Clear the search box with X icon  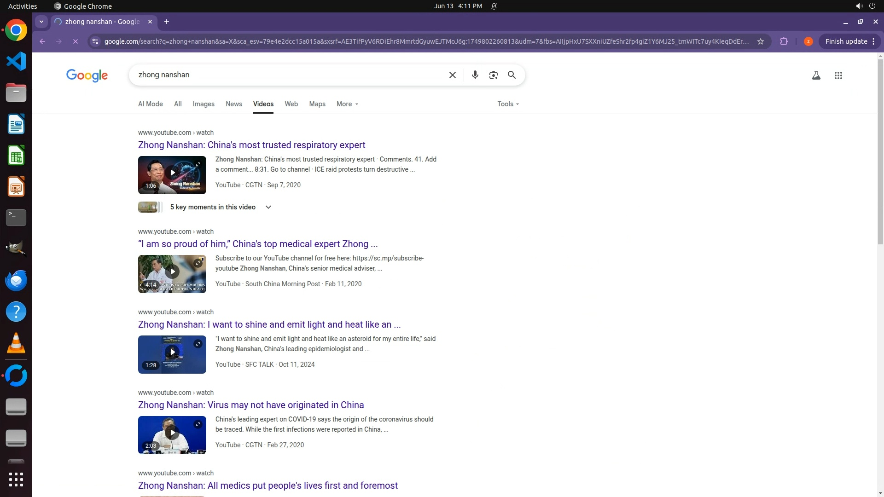tap(452, 75)
